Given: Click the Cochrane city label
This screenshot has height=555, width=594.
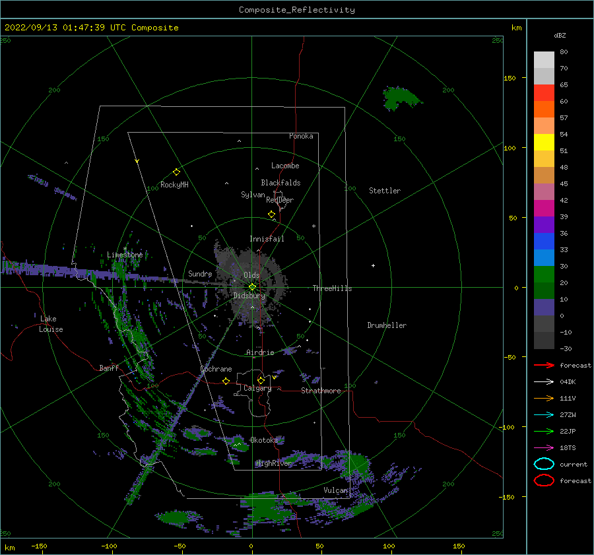Looking at the screenshot, I should (x=216, y=369).
